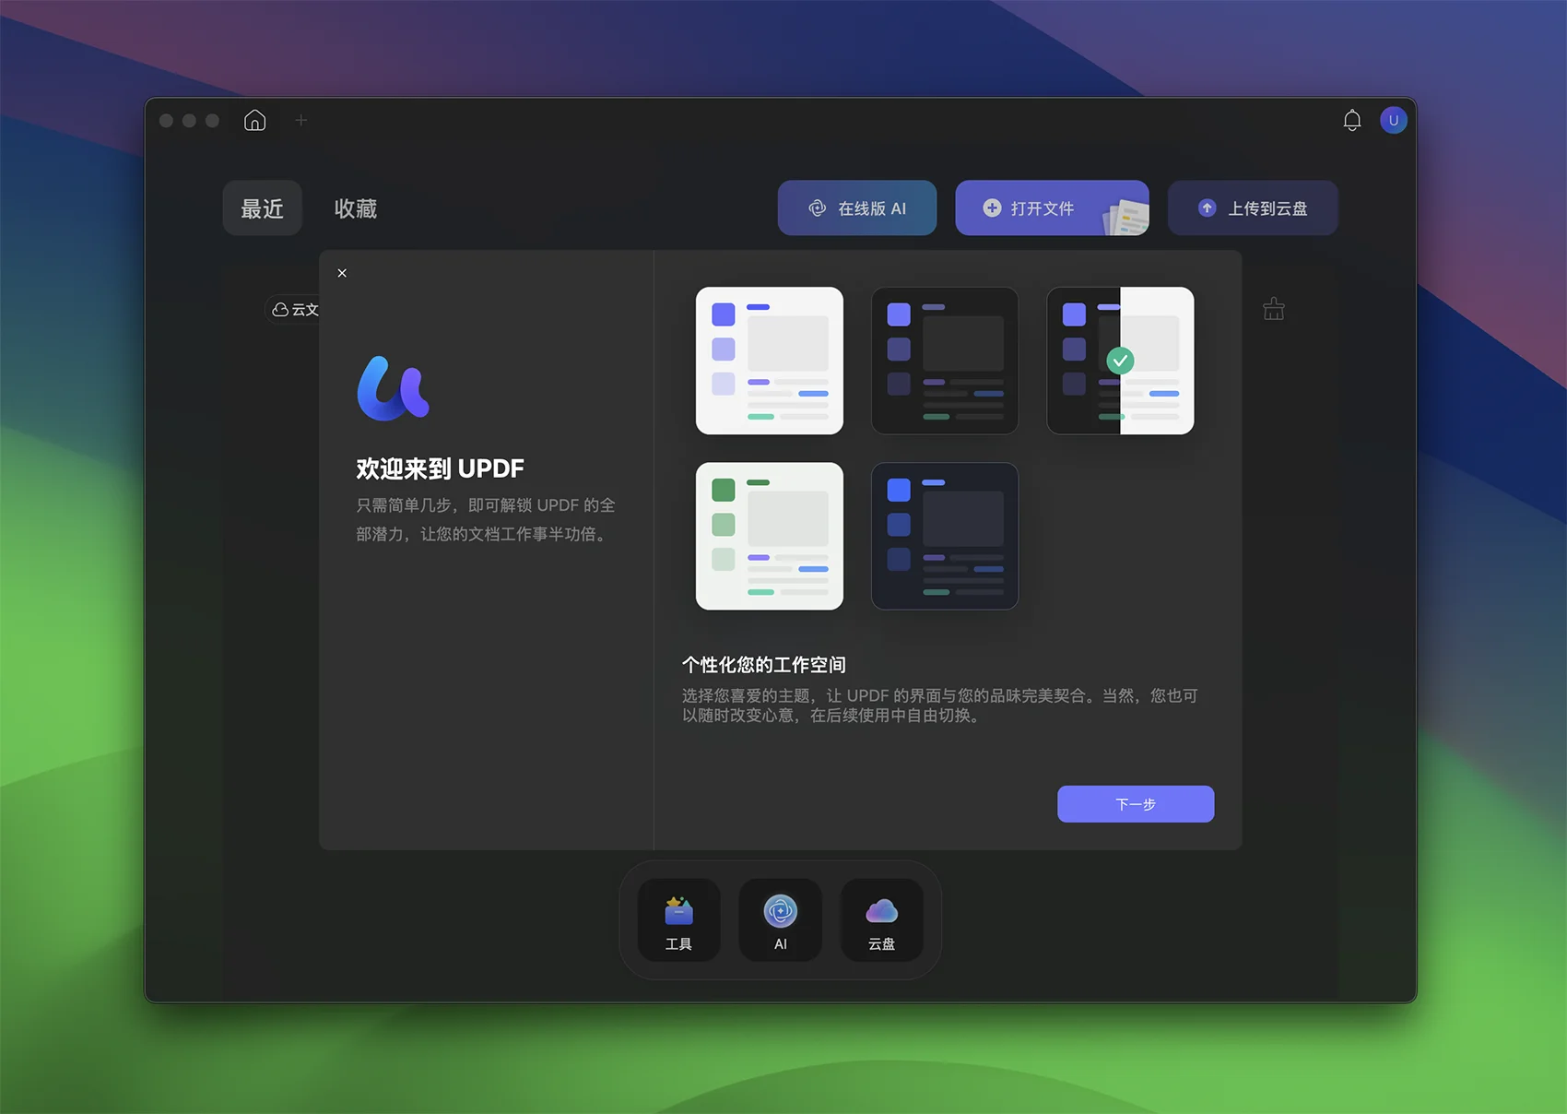
Task: Close the welcome dialog
Action: click(x=342, y=273)
